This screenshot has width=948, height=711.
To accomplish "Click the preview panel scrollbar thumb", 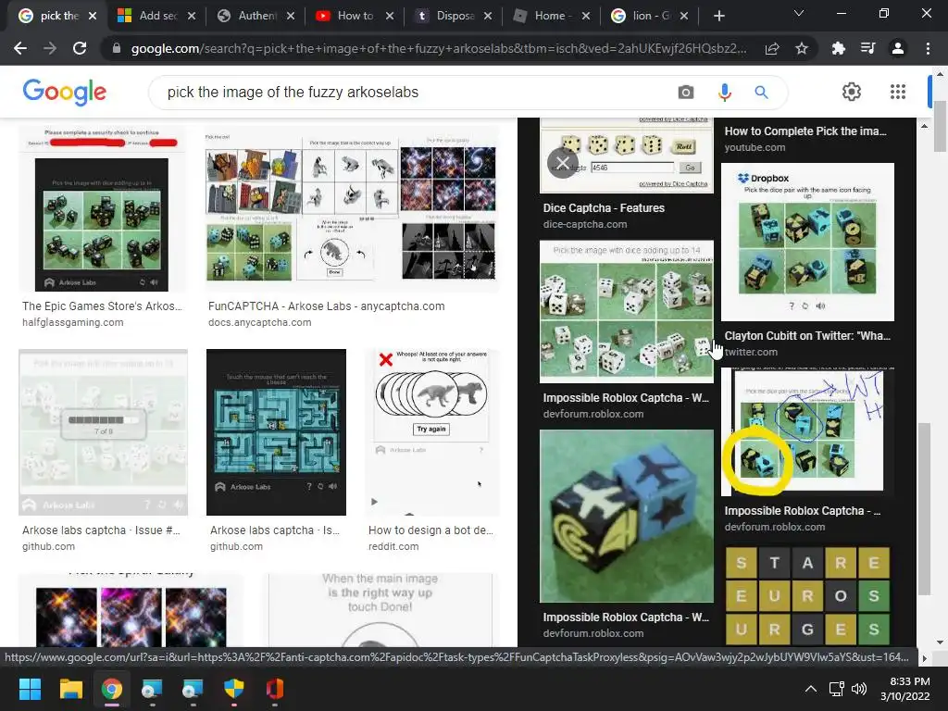I will coord(923,509).
